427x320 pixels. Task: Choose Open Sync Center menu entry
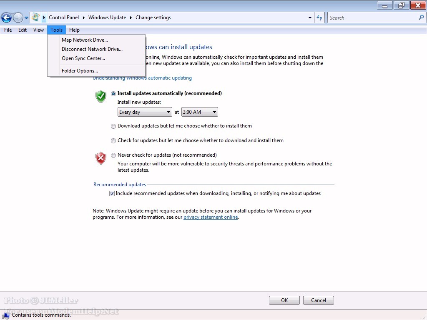(x=96, y=58)
